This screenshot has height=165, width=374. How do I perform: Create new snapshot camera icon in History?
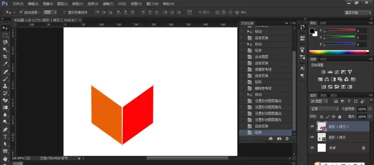(x=279, y=139)
